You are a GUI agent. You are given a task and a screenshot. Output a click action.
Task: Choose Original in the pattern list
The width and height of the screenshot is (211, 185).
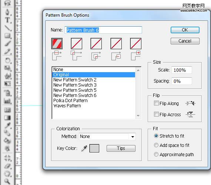[x=94, y=75]
